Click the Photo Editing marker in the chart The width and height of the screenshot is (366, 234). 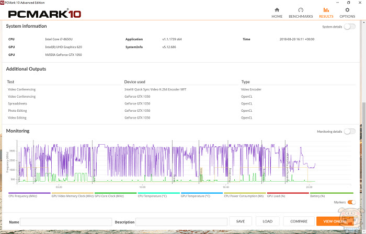click(x=230, y=175)
